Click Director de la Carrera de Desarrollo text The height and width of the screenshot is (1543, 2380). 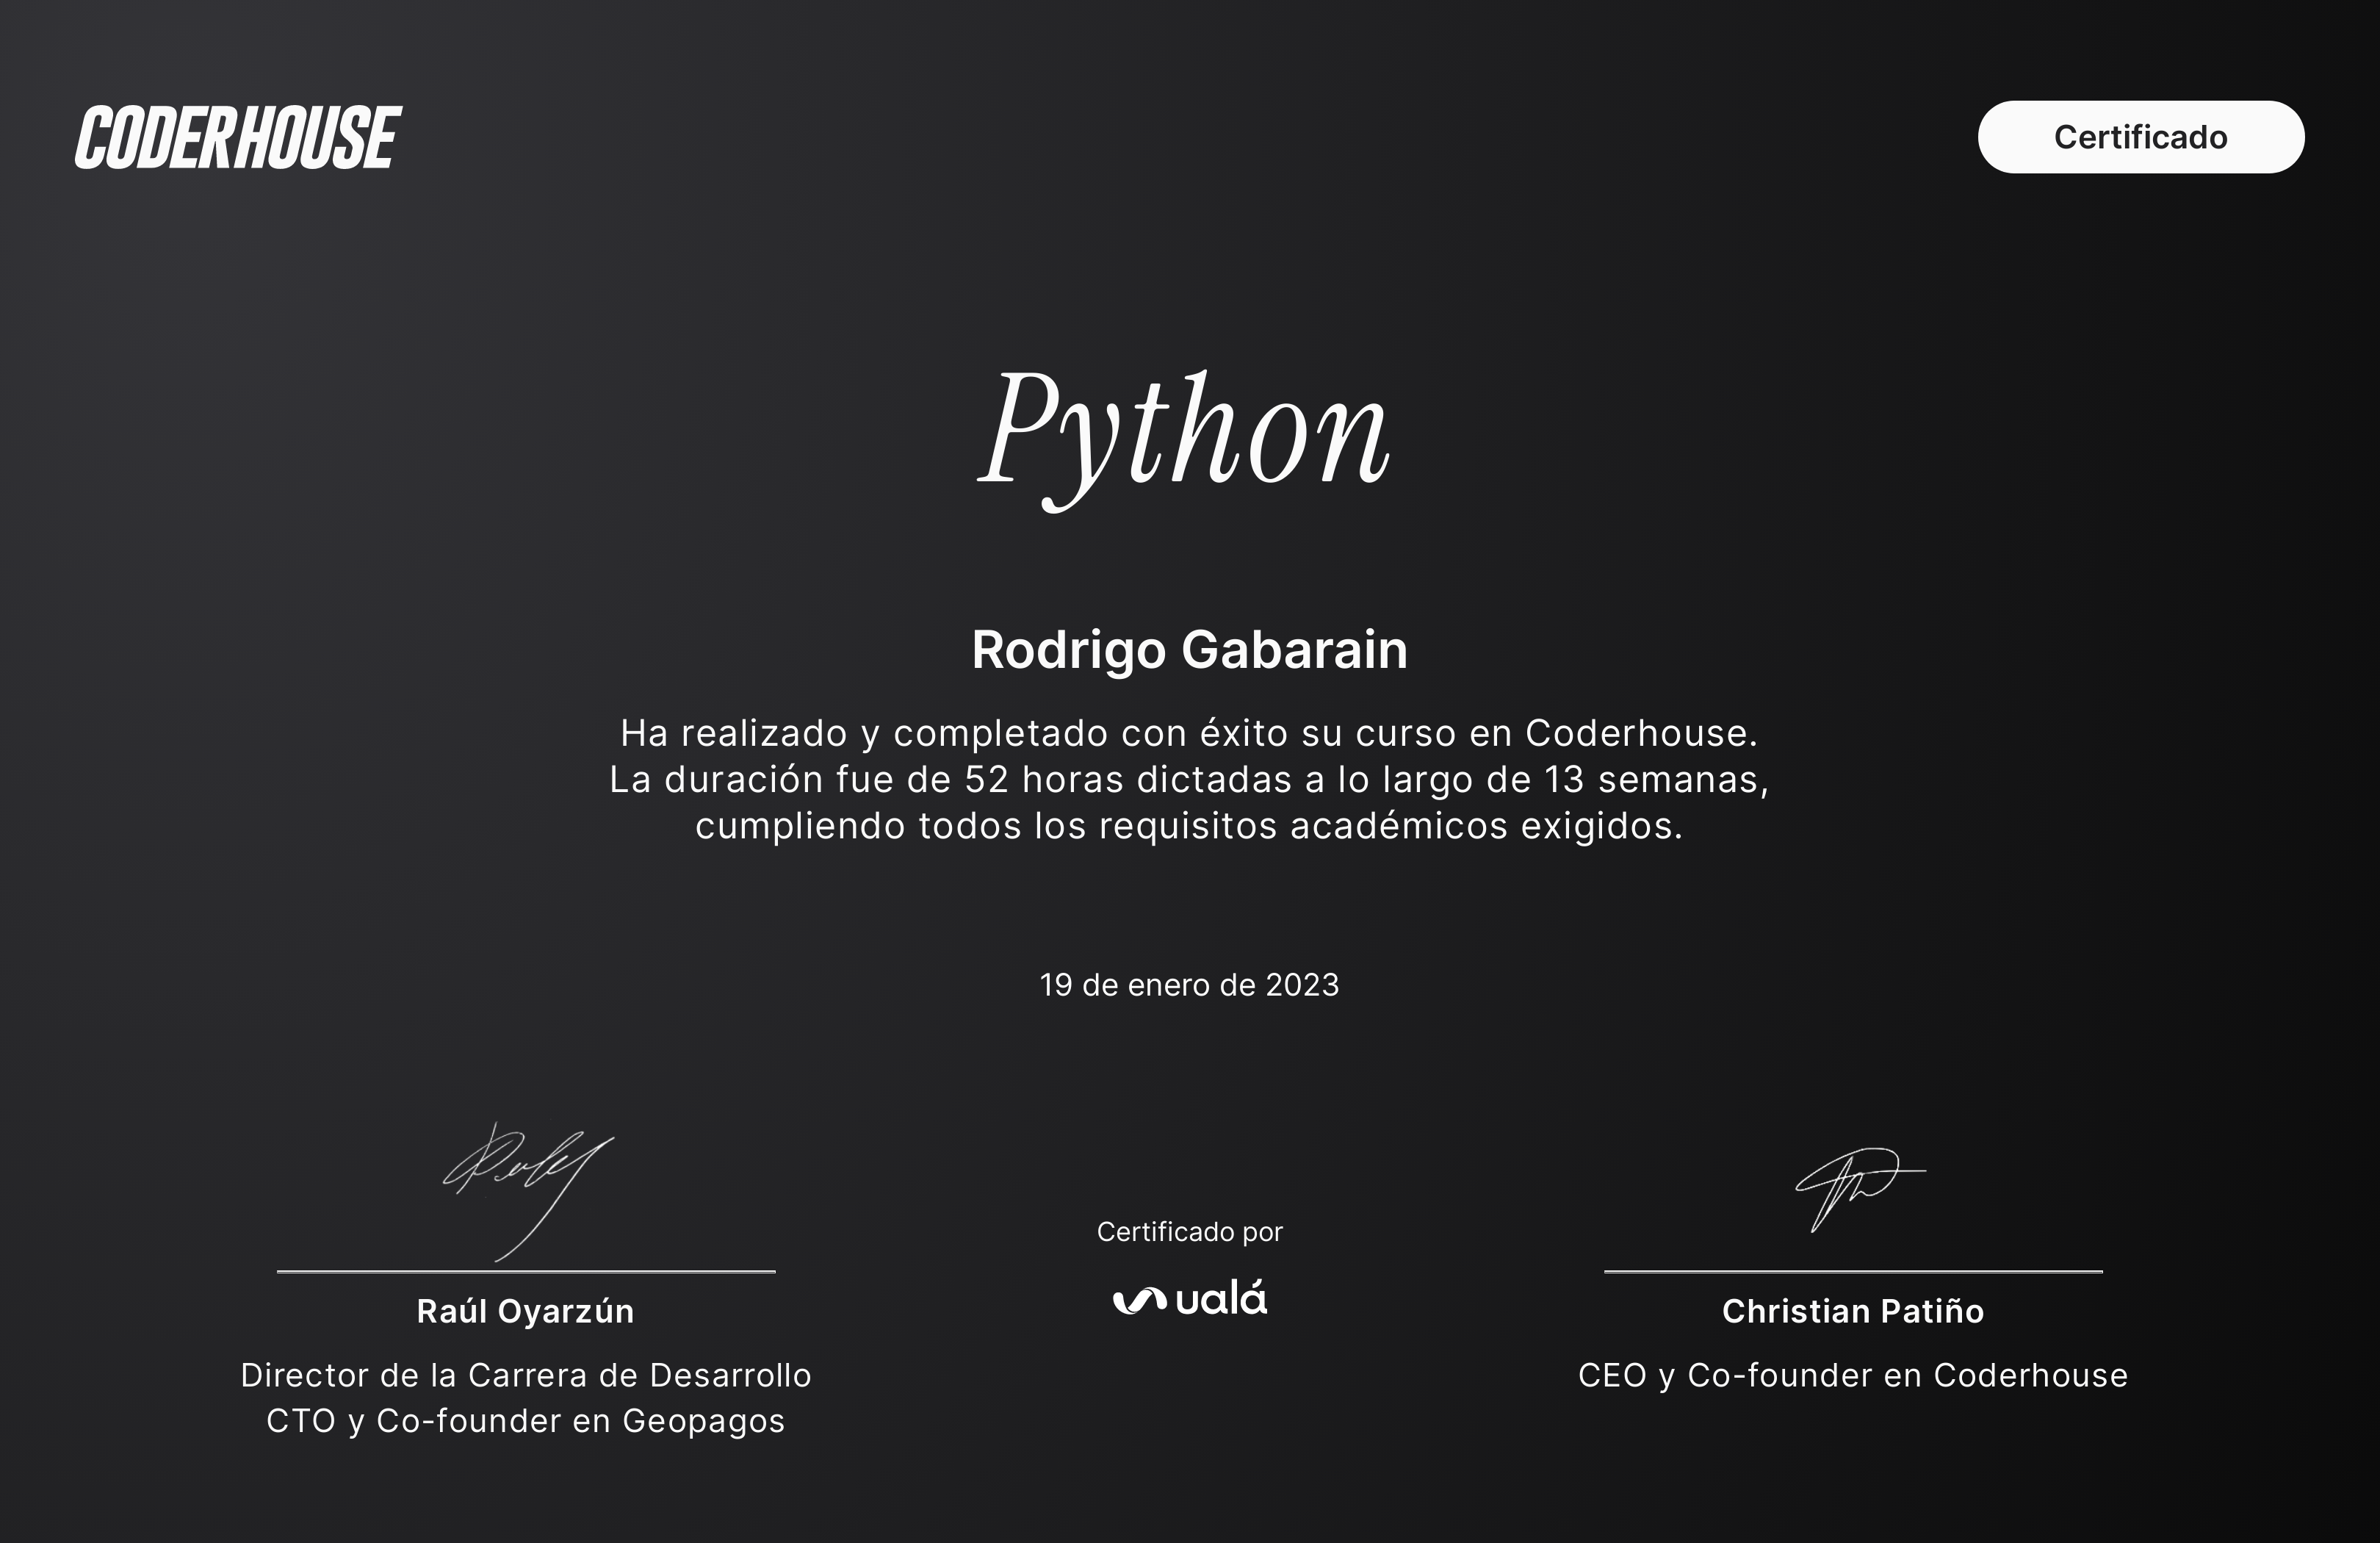point(525,1375)
